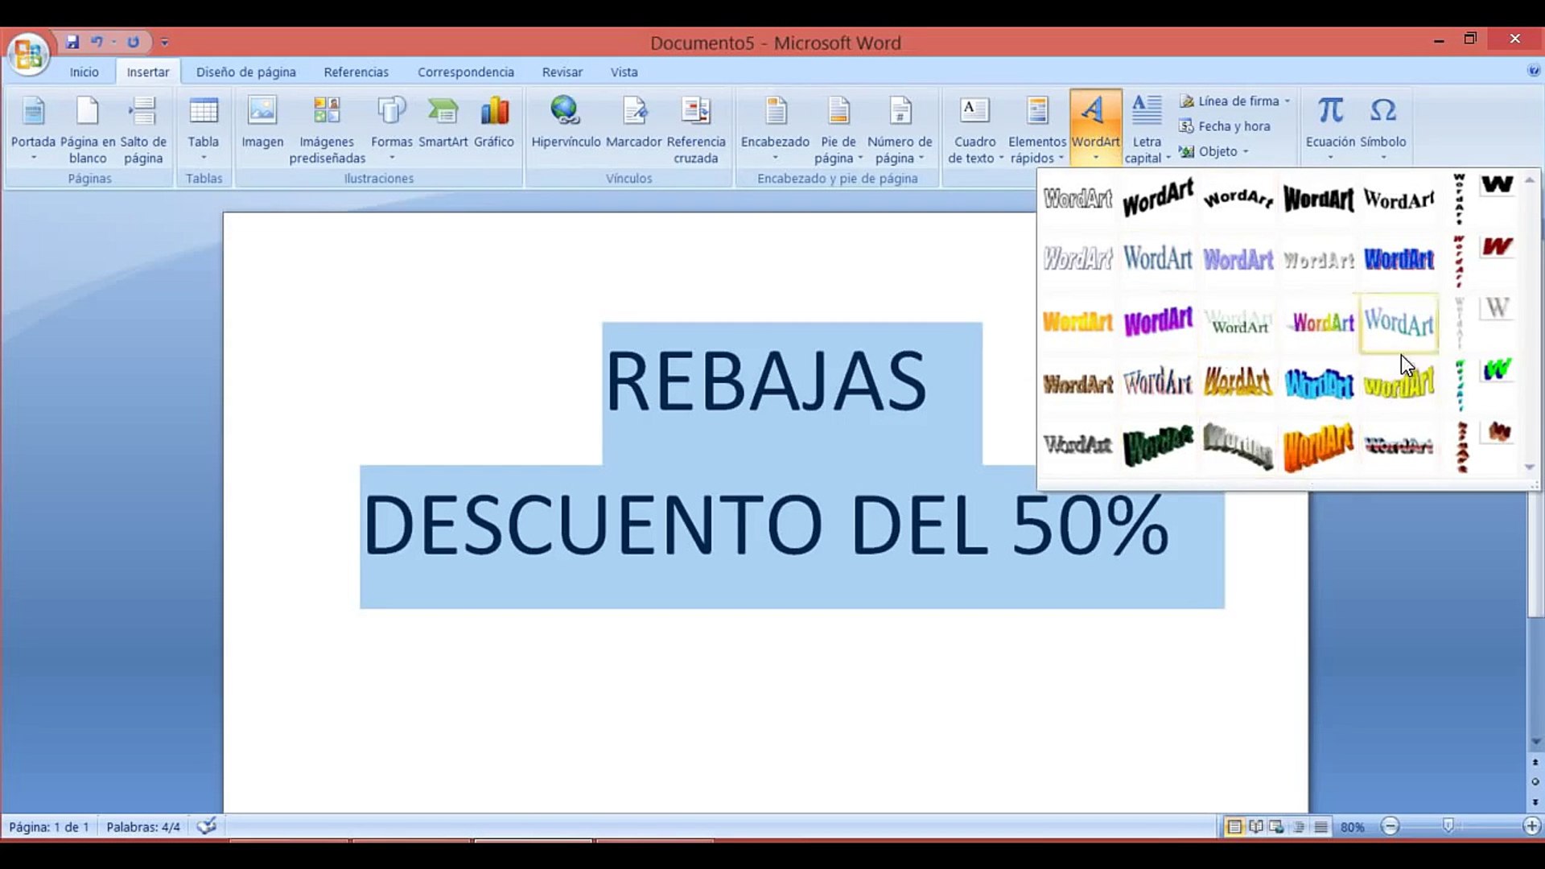
Task: Switch to full screen reading view
Action: pyautogui.click(x=1255, y=827)
